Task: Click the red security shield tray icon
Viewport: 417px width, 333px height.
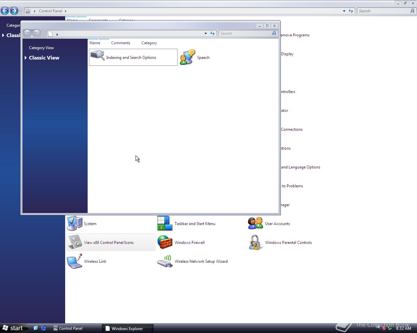Action: pos(384,328)
